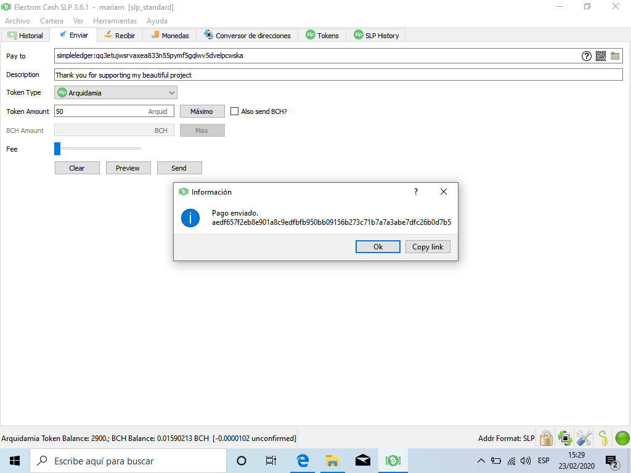
Task: Show hidden tray icons chevron
Action: 481,461
